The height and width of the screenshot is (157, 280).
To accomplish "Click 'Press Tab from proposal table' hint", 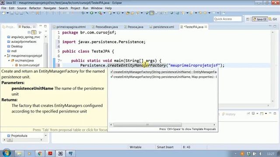I will click(x=70, y=130).
